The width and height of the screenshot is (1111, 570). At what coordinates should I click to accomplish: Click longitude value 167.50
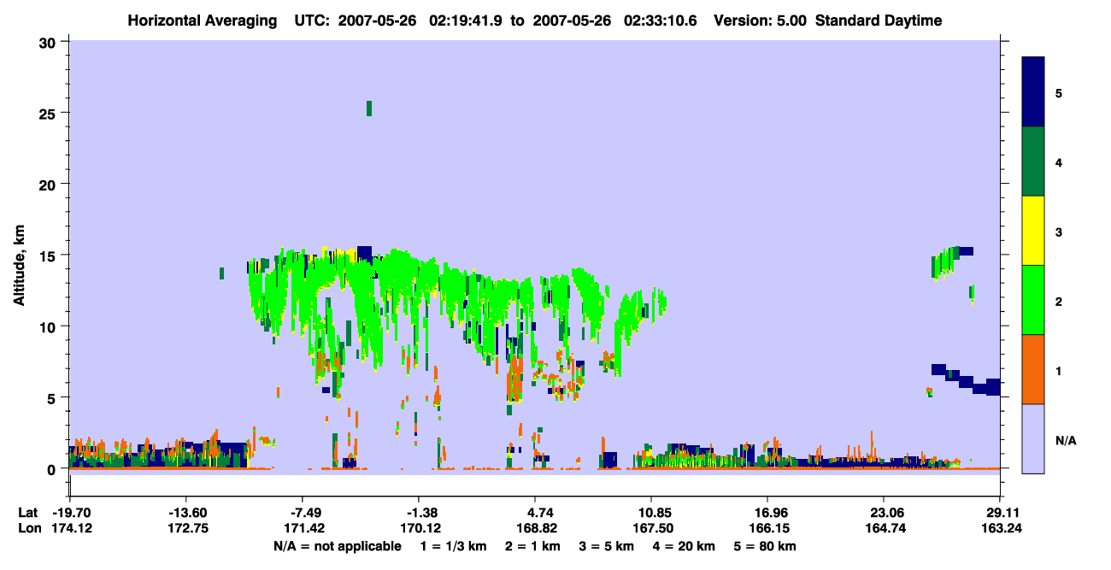pos(651,528)
